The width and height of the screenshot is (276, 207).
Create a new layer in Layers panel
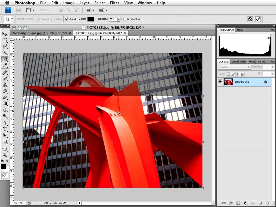(x=260, y=203)
